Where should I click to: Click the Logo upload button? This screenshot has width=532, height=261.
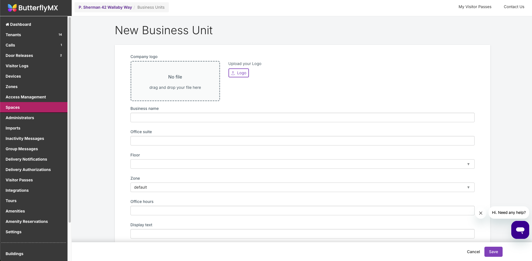pos(239,73)
